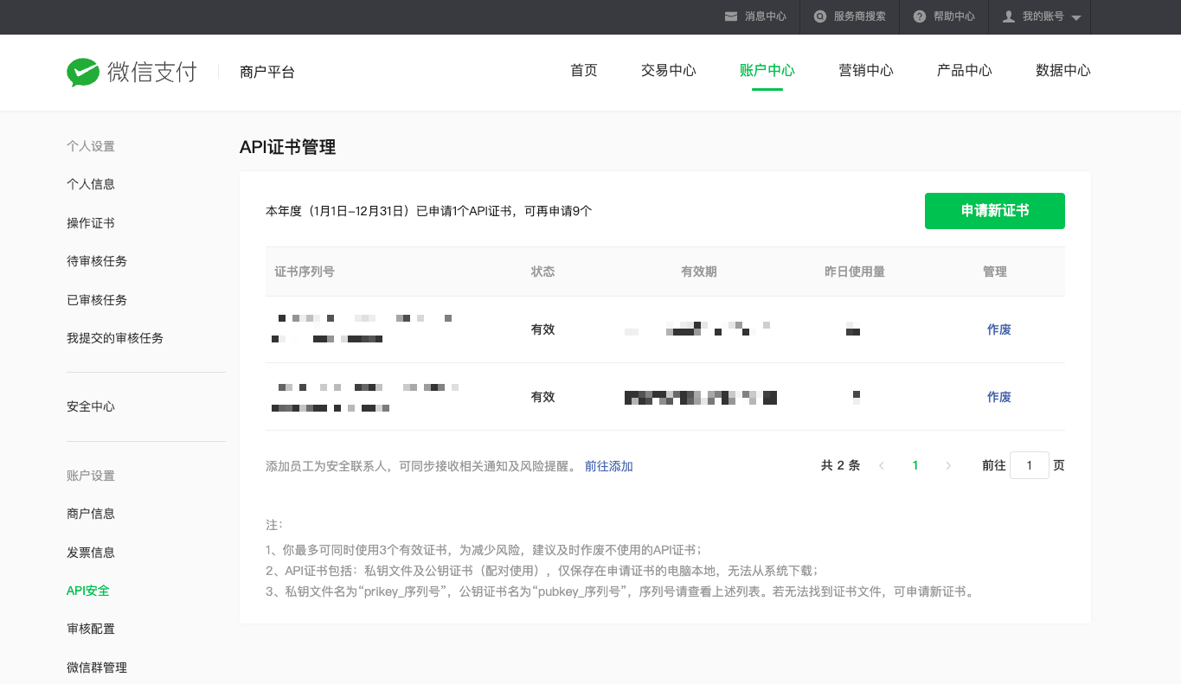Select page 1 in pagination
The image size is (1181, 684).
(915, 465)
